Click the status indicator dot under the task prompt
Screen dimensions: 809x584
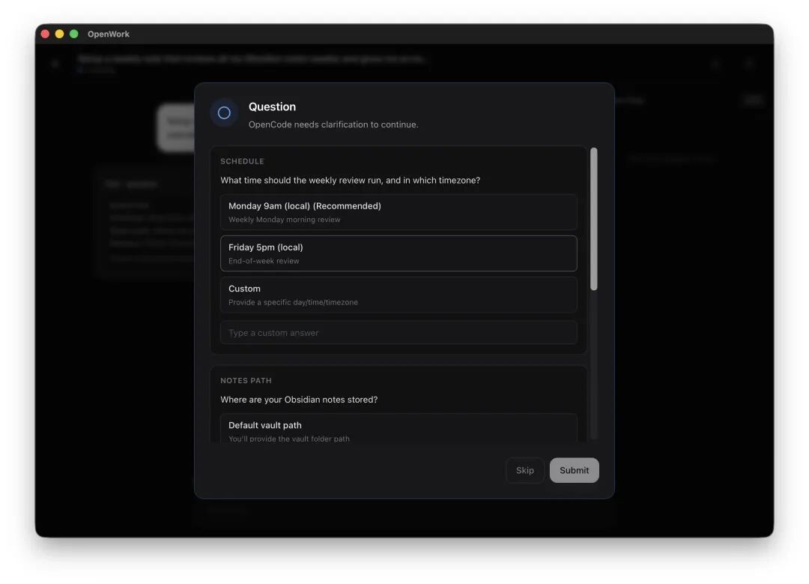tap(80, 70)
